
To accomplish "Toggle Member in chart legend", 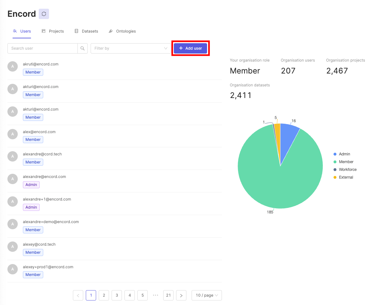I will [x=343, y=162].
